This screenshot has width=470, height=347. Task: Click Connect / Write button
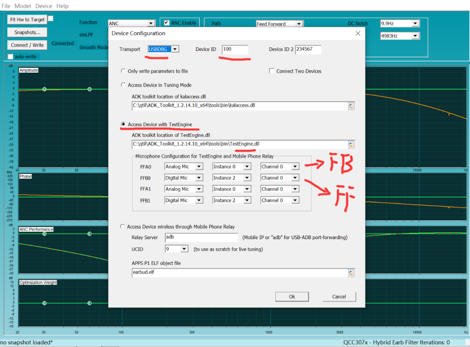(x=27, y=45)
